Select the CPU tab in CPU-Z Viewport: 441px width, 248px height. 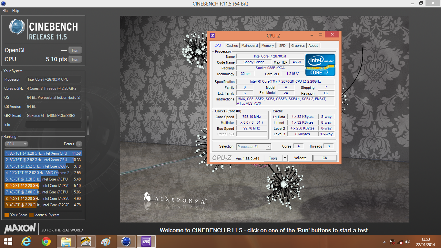click(x=218, y=45)
